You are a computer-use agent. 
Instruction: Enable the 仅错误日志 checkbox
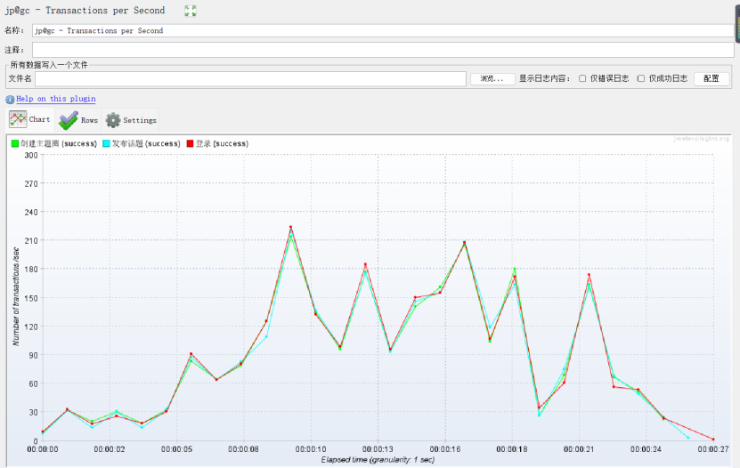582,78
